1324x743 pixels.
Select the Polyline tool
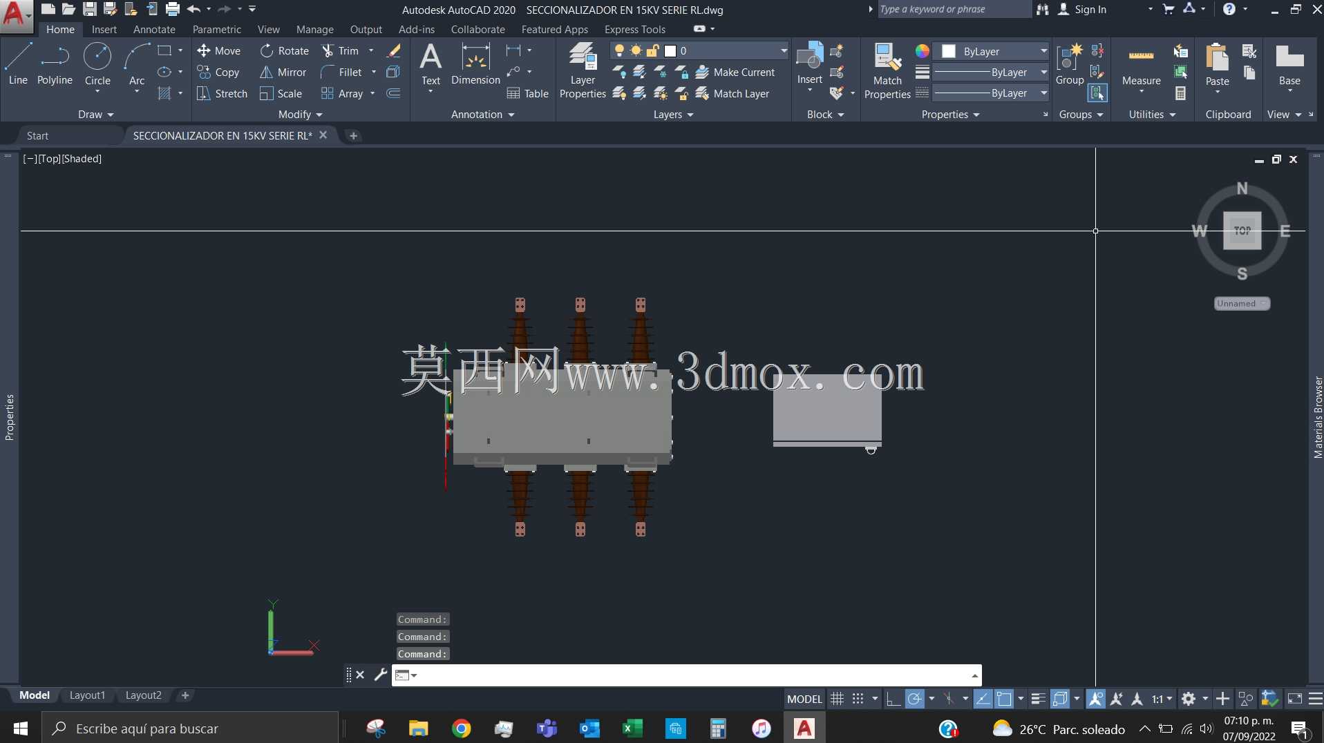(55, 64)
